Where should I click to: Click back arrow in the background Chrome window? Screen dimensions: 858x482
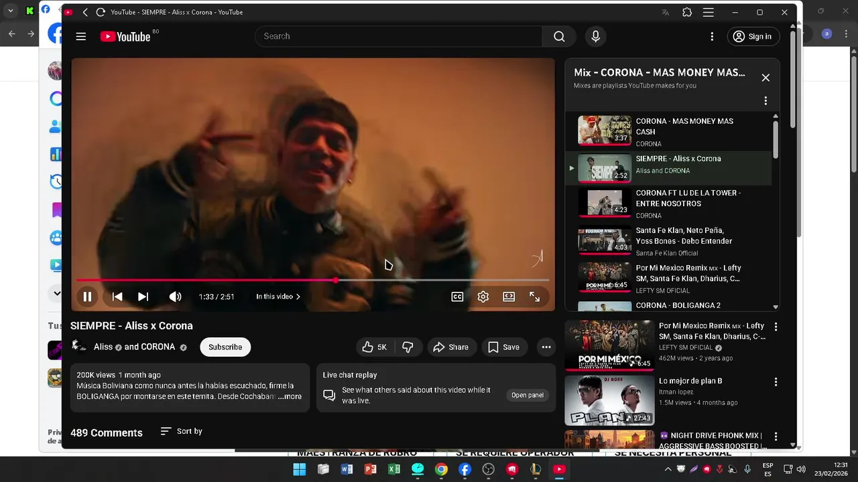pyautogui.click(x=12, y=33)
